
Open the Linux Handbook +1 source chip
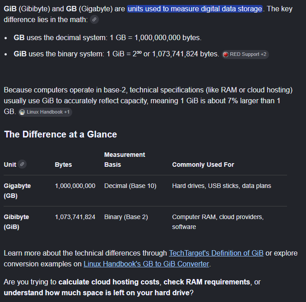(x=45, y=112)
